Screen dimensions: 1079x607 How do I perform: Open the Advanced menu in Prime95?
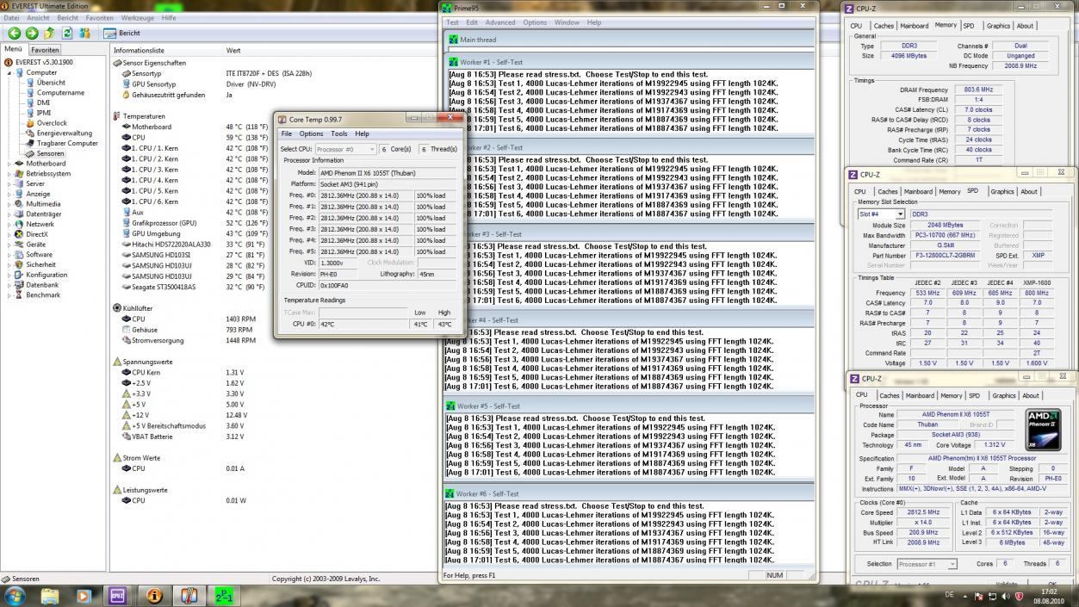pyautogui.click(x=500, y=22)
